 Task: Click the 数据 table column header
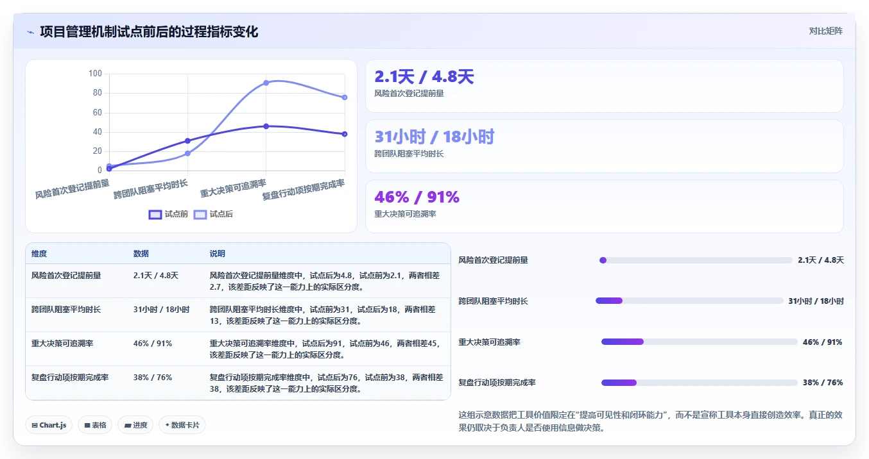click(141, 254)
